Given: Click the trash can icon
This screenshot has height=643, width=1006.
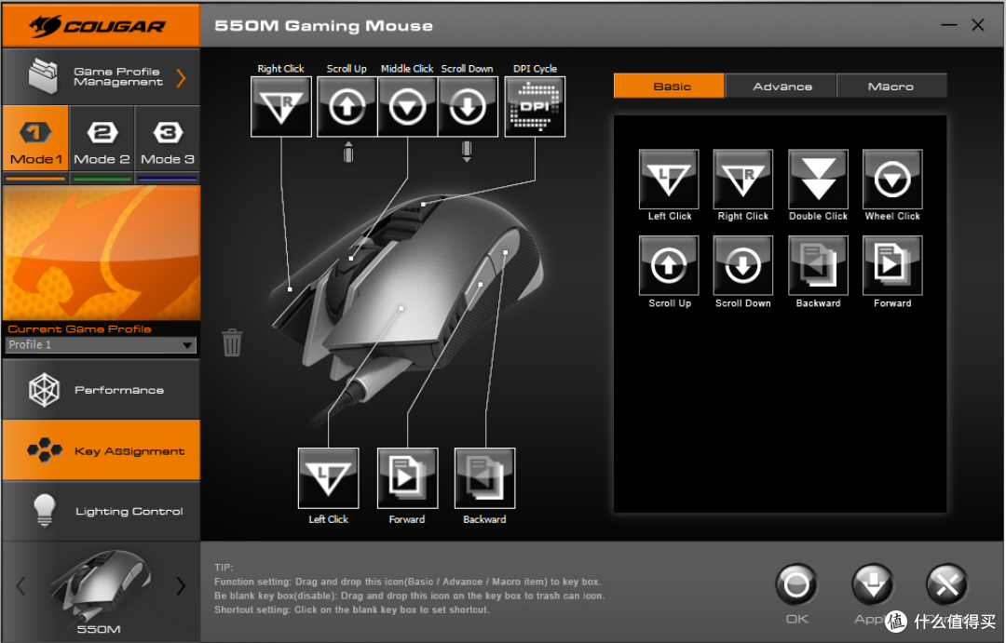Looking at the screenshot, I should coord(232,342).
